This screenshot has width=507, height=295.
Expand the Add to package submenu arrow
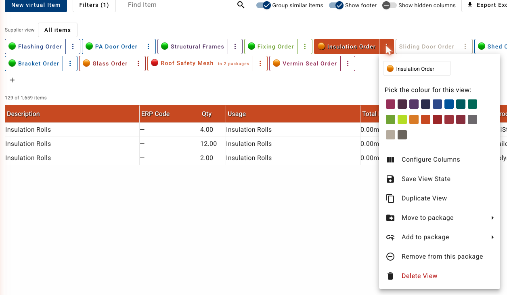[492, 237]
